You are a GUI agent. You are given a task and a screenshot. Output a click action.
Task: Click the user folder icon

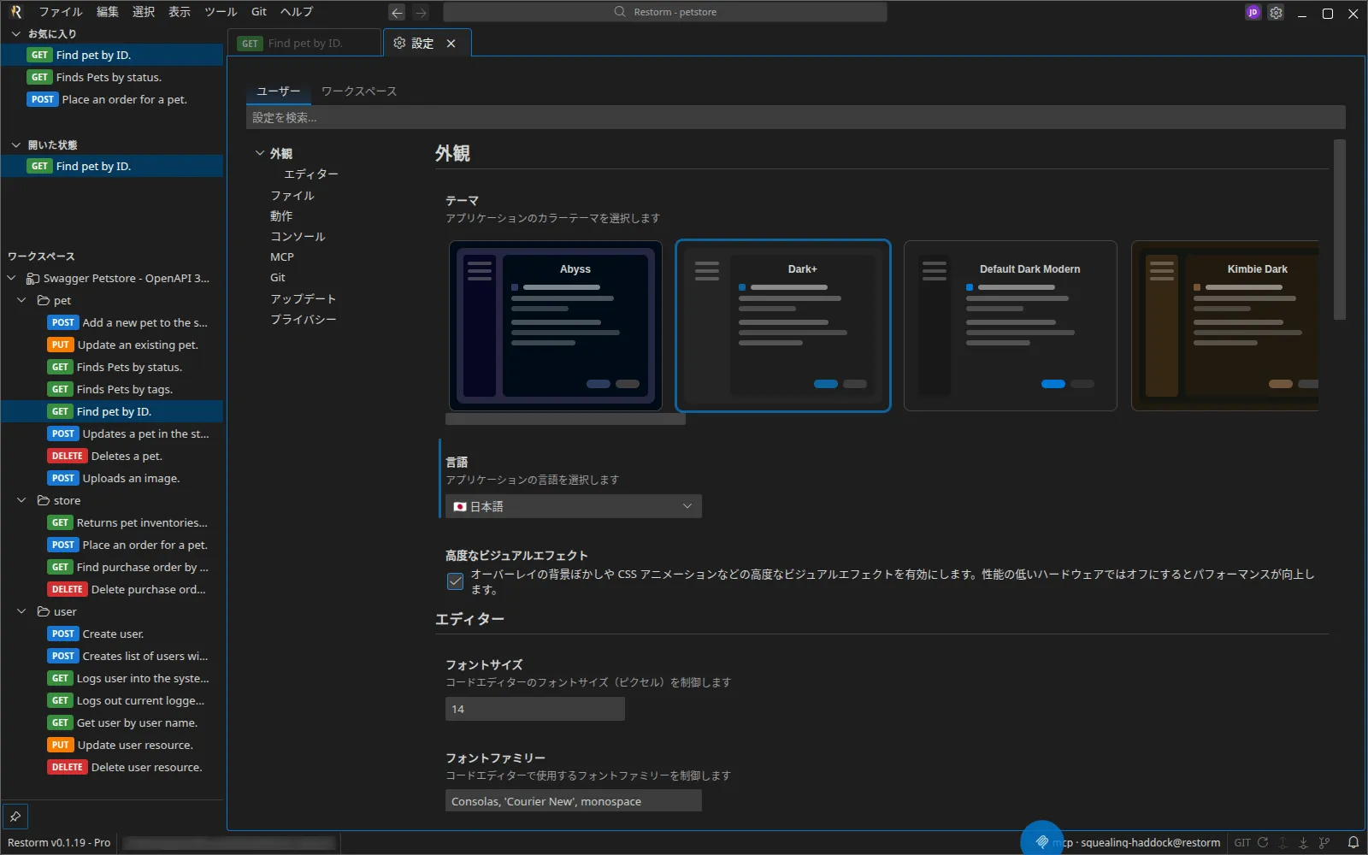coord(44,611)
